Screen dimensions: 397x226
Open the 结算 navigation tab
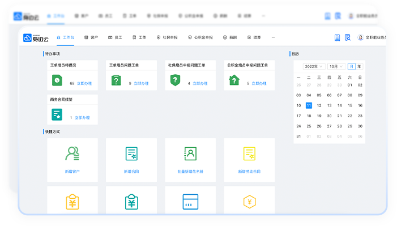click(254, 37)
